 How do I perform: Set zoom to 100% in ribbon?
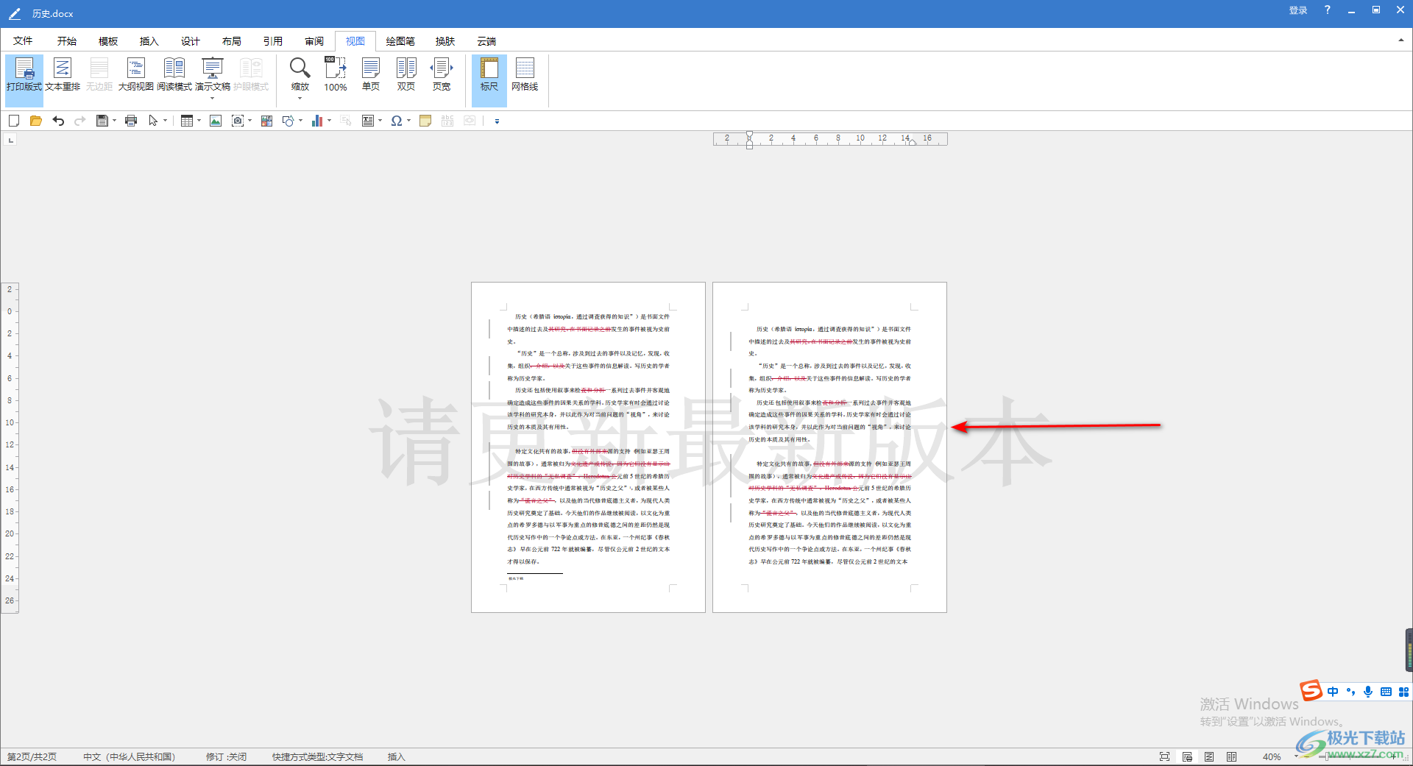tap(336, 75)
